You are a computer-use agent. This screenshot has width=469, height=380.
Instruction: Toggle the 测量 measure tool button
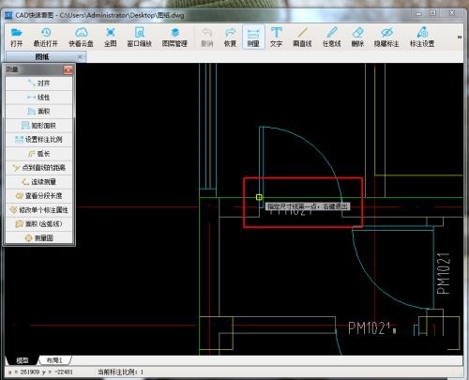click(253, 37)
